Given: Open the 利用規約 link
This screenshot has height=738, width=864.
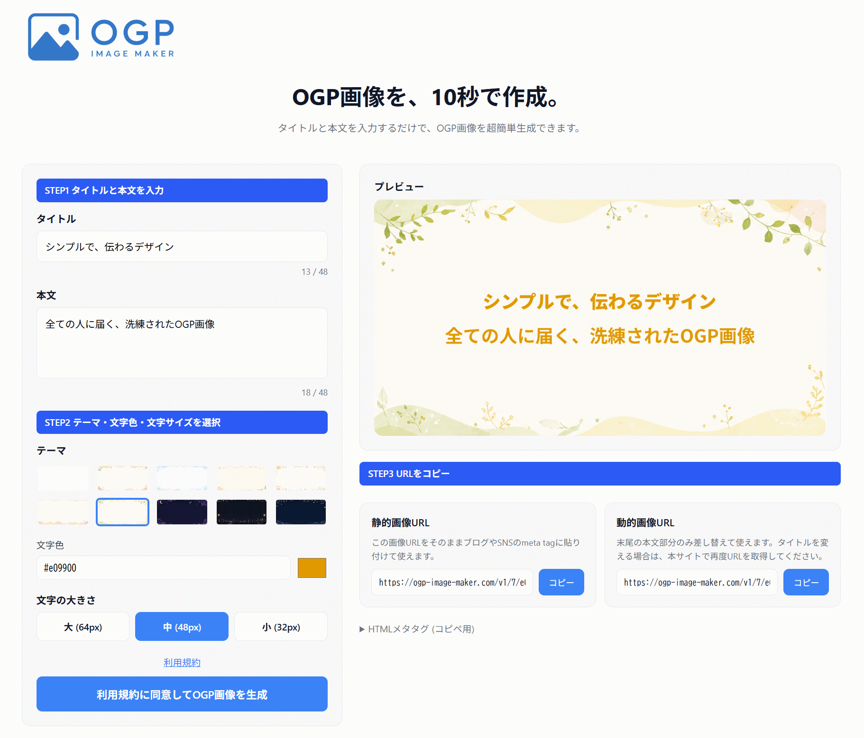Looking at the screenshot, I should [182, 662].
